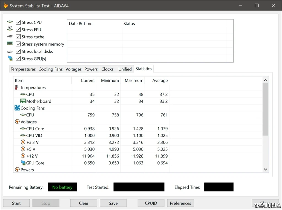Maximize the AIDA64 window
The width and height of the screenshot is (282, 210).
257,6
